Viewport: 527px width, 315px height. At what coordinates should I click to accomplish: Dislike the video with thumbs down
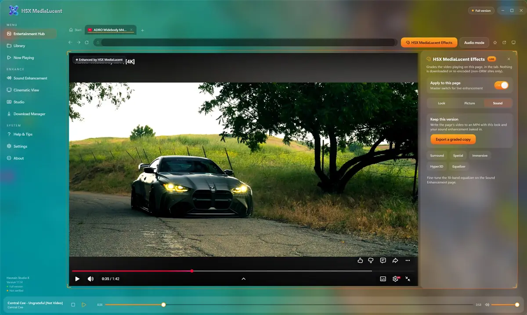[x=371, y=260]
